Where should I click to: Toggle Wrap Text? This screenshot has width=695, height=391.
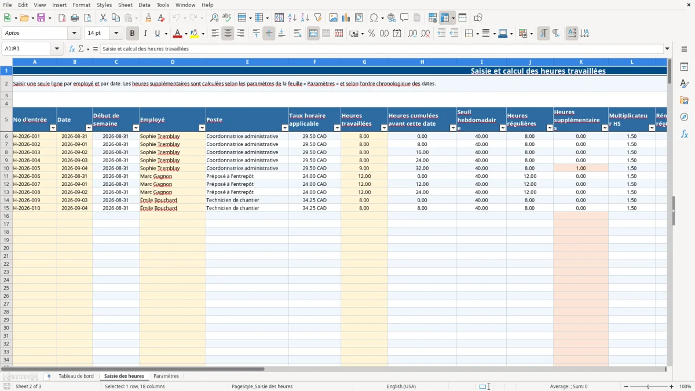pos(298,34)
